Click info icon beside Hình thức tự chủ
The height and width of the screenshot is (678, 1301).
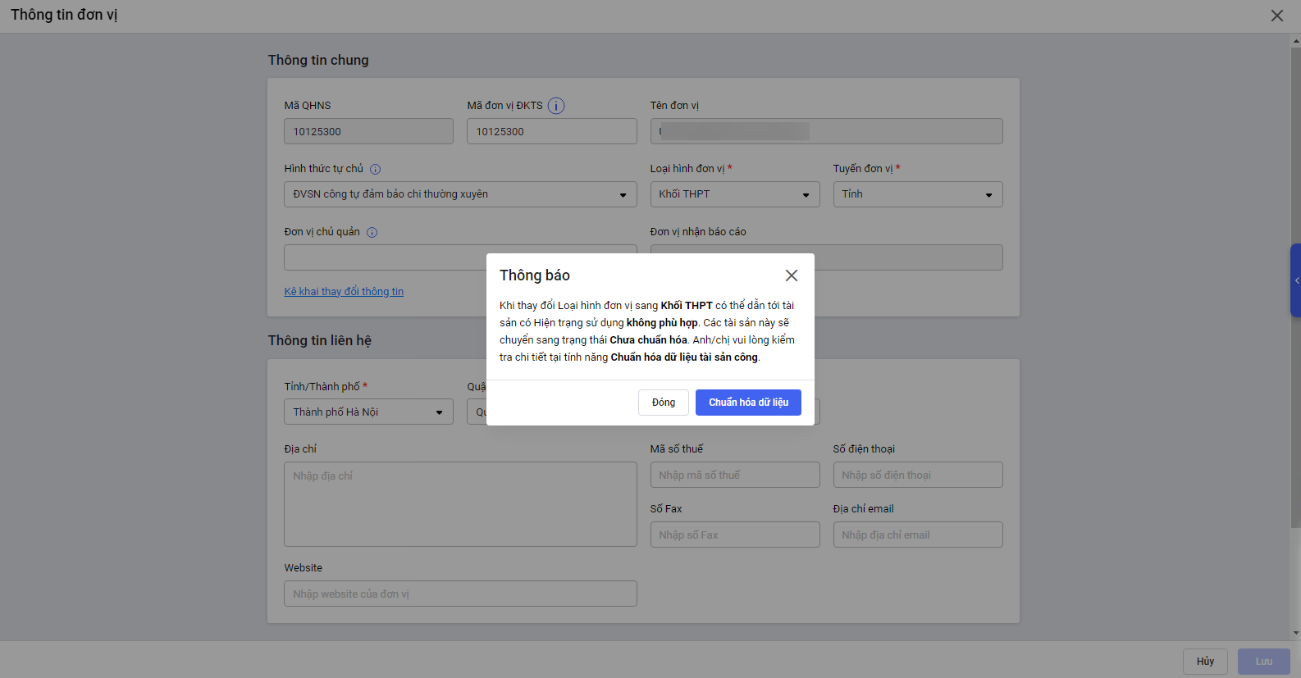(375, 170)
